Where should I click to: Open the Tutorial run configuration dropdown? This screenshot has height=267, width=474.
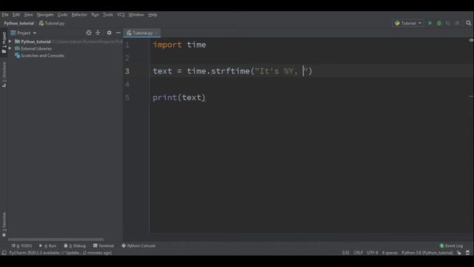(x=408, y=23)
